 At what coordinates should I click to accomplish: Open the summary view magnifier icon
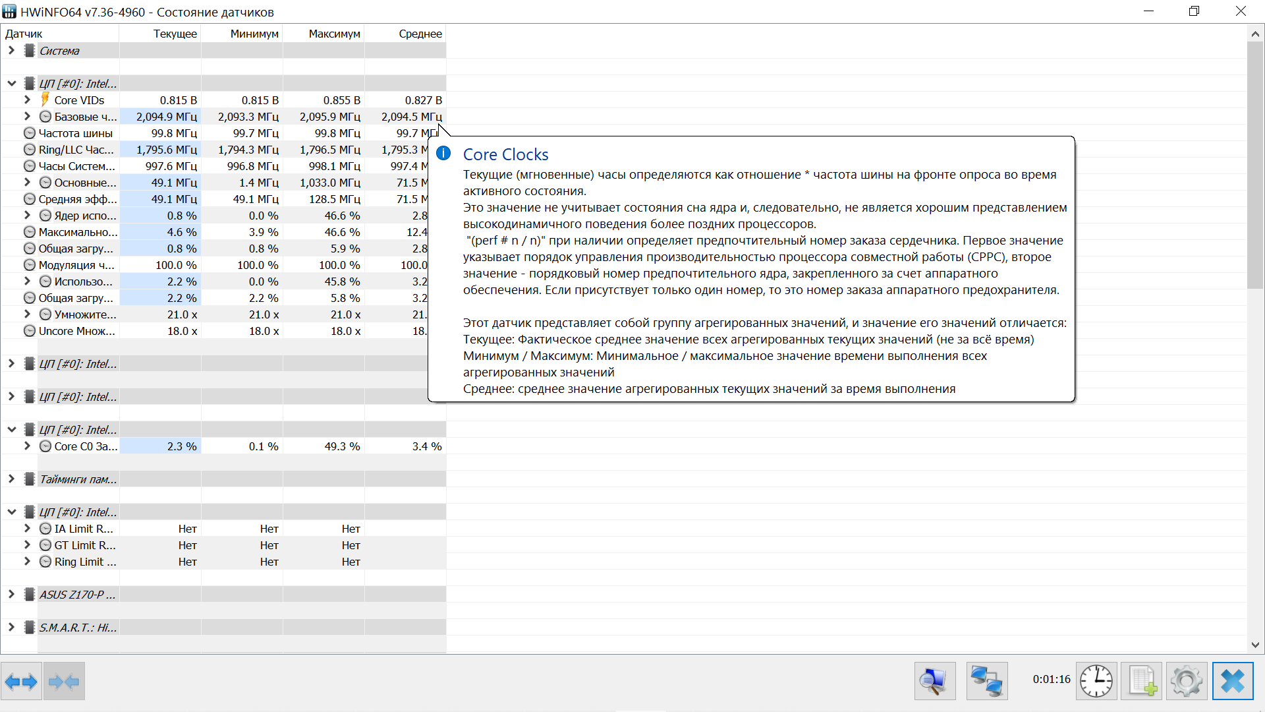coord(934,681)
